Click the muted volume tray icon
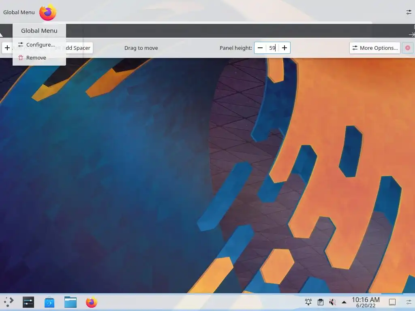 point(332,302)
